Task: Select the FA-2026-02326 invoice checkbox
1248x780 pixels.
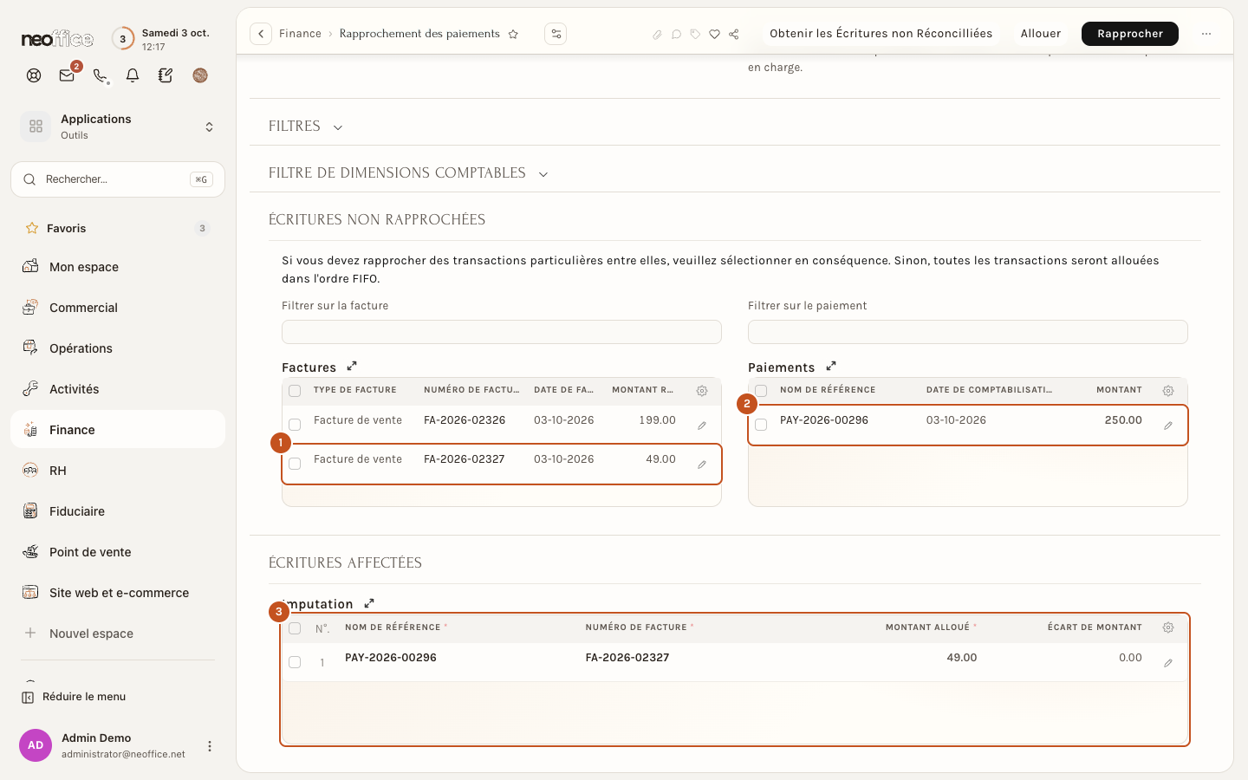Action: point(295,425)
